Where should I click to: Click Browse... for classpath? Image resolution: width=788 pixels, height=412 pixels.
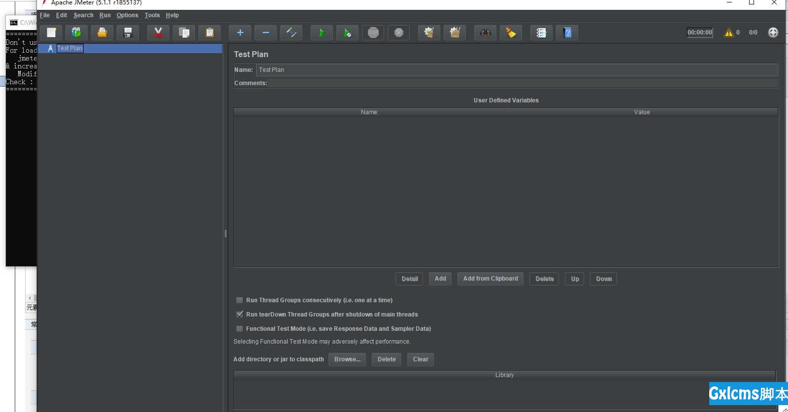click(347, 359)
